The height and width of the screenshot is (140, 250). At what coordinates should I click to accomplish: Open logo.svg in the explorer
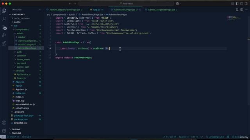pos(20,101)
